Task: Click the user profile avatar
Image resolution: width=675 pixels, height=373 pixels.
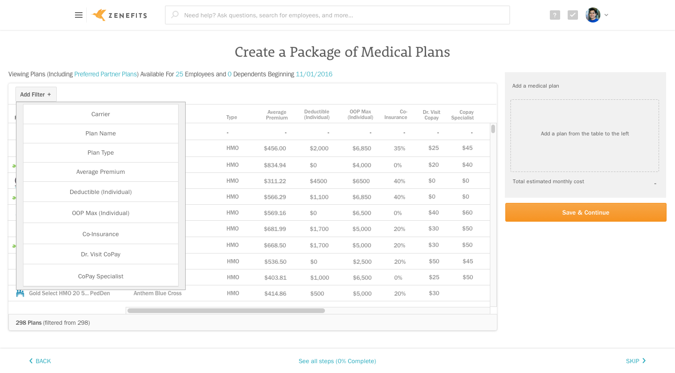Action: point(593,15)
